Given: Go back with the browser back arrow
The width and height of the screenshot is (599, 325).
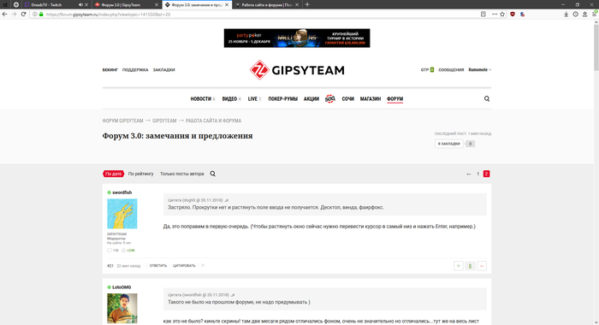Looking at the screenshot, I should [4, 15].
